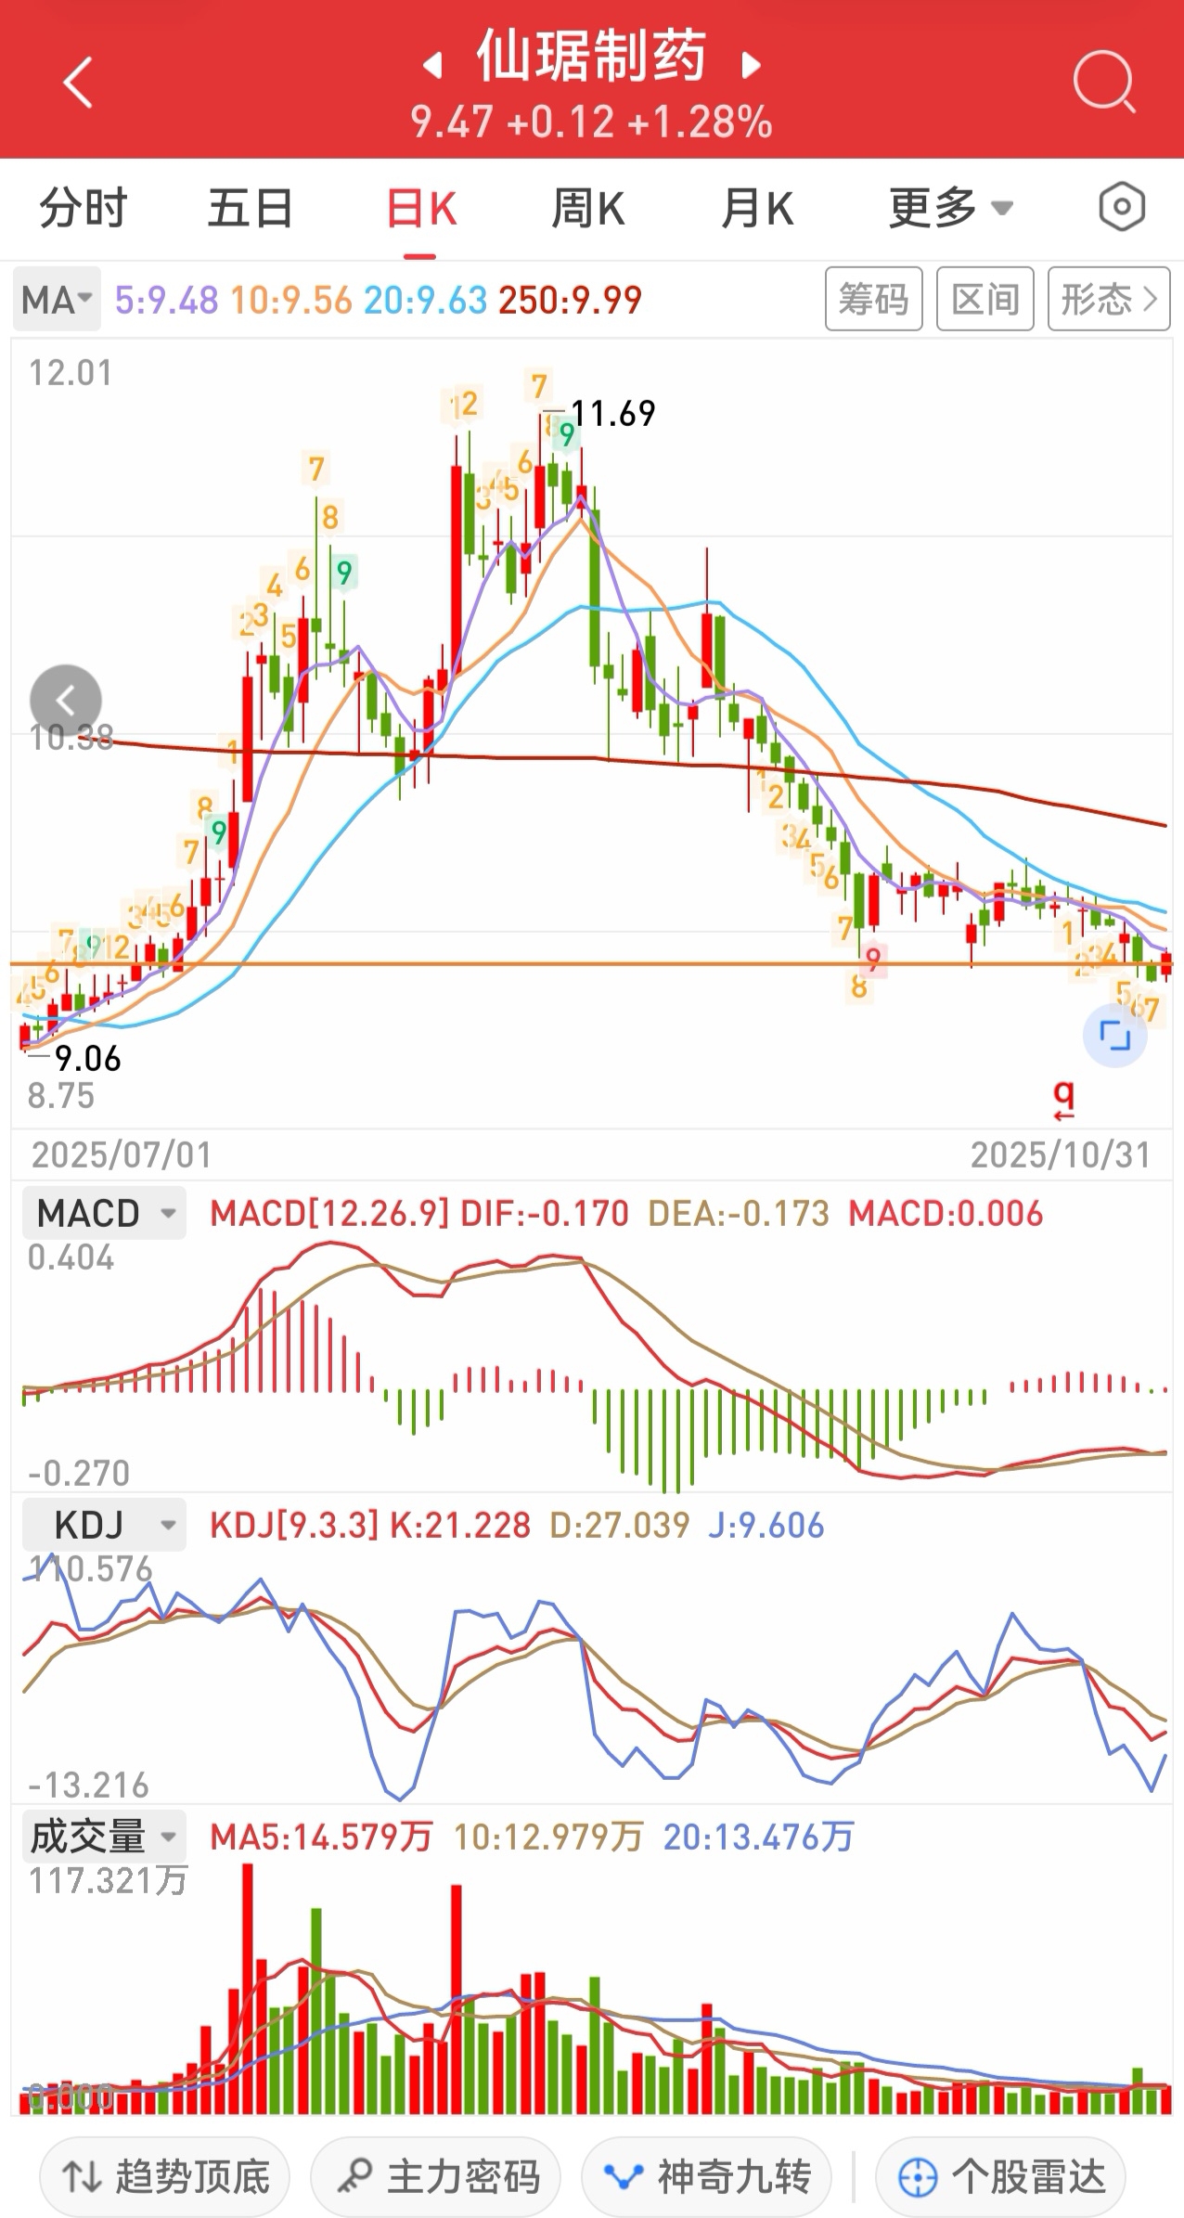This screenshot has height=2218, width=1184.
Task: Open 个股雷达 tool
Action: tap(1000, 2176)
